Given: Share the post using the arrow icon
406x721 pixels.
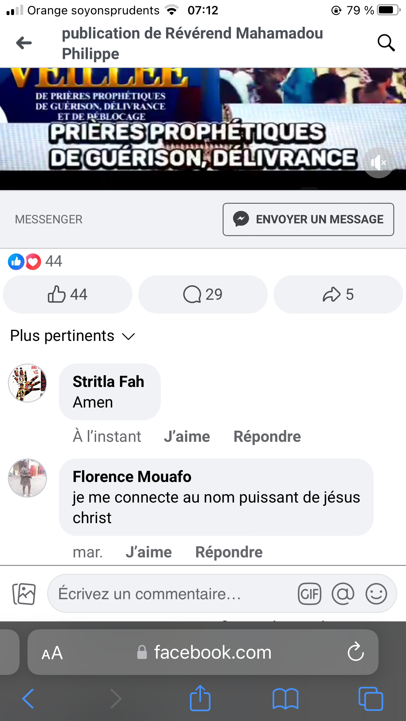Looking at the screenshot, I should [338, 294].
